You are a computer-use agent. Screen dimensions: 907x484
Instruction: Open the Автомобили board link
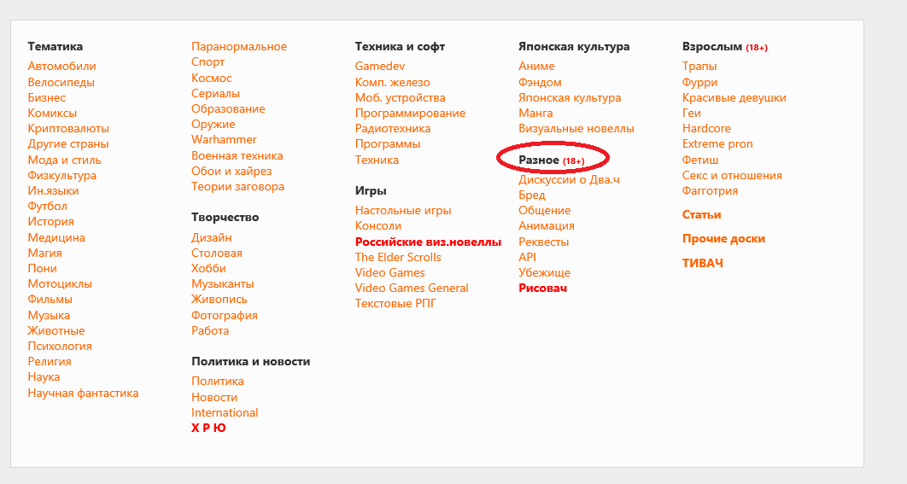61,67
